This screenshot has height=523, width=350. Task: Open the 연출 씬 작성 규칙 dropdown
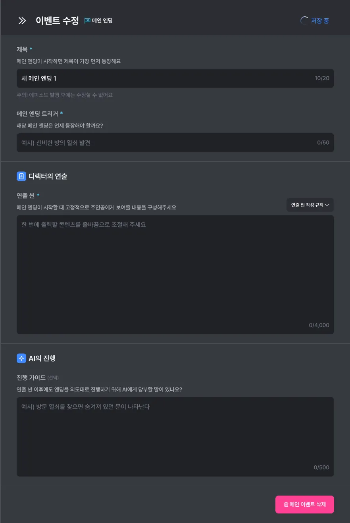(310, 205)
